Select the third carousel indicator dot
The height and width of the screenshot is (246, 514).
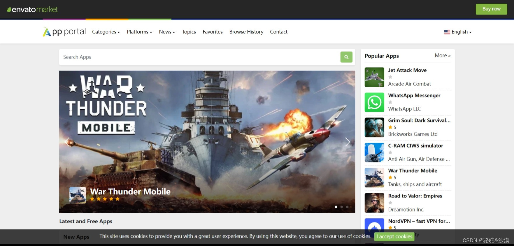click(x=347, y=207)
